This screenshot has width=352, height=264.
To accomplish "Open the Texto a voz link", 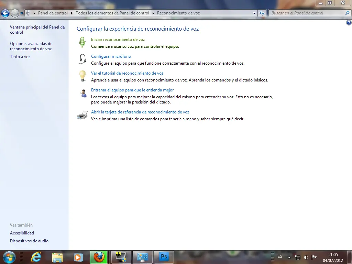I will [x=20, y=57].
